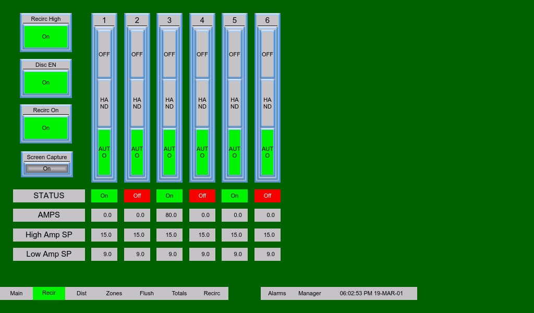Edit pump 4 Low Amp SP value
This screenshot has height=313, width=534.
(202, 254)
